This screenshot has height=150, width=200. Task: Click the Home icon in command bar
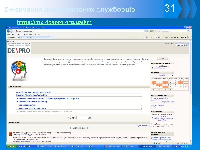click(147, 37)
